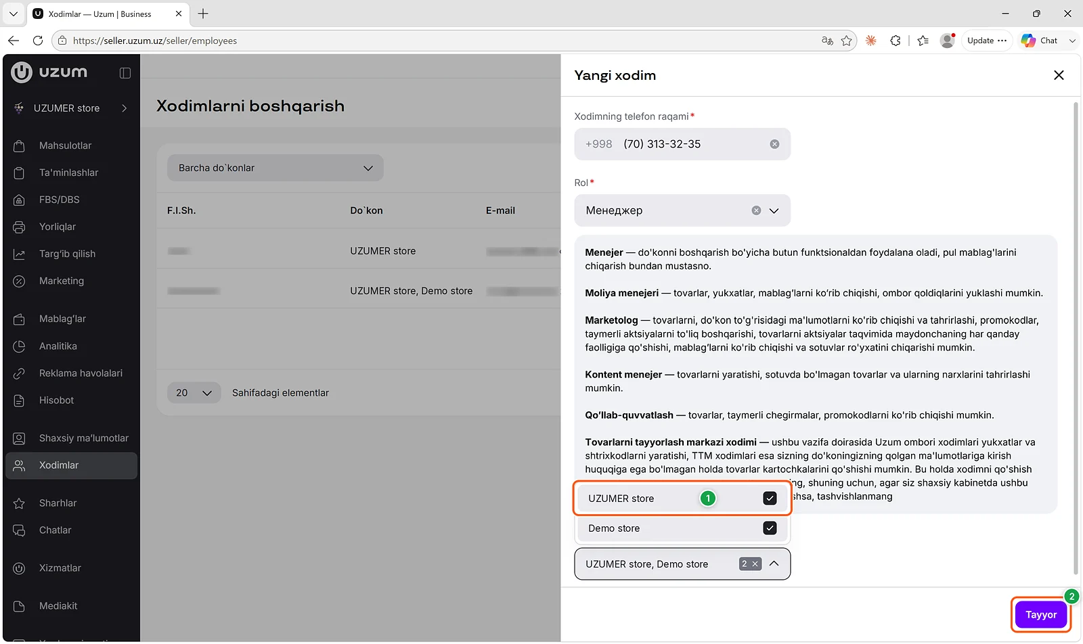Click the Tayyor button
1083x644 pixels.
[1041, 615]
